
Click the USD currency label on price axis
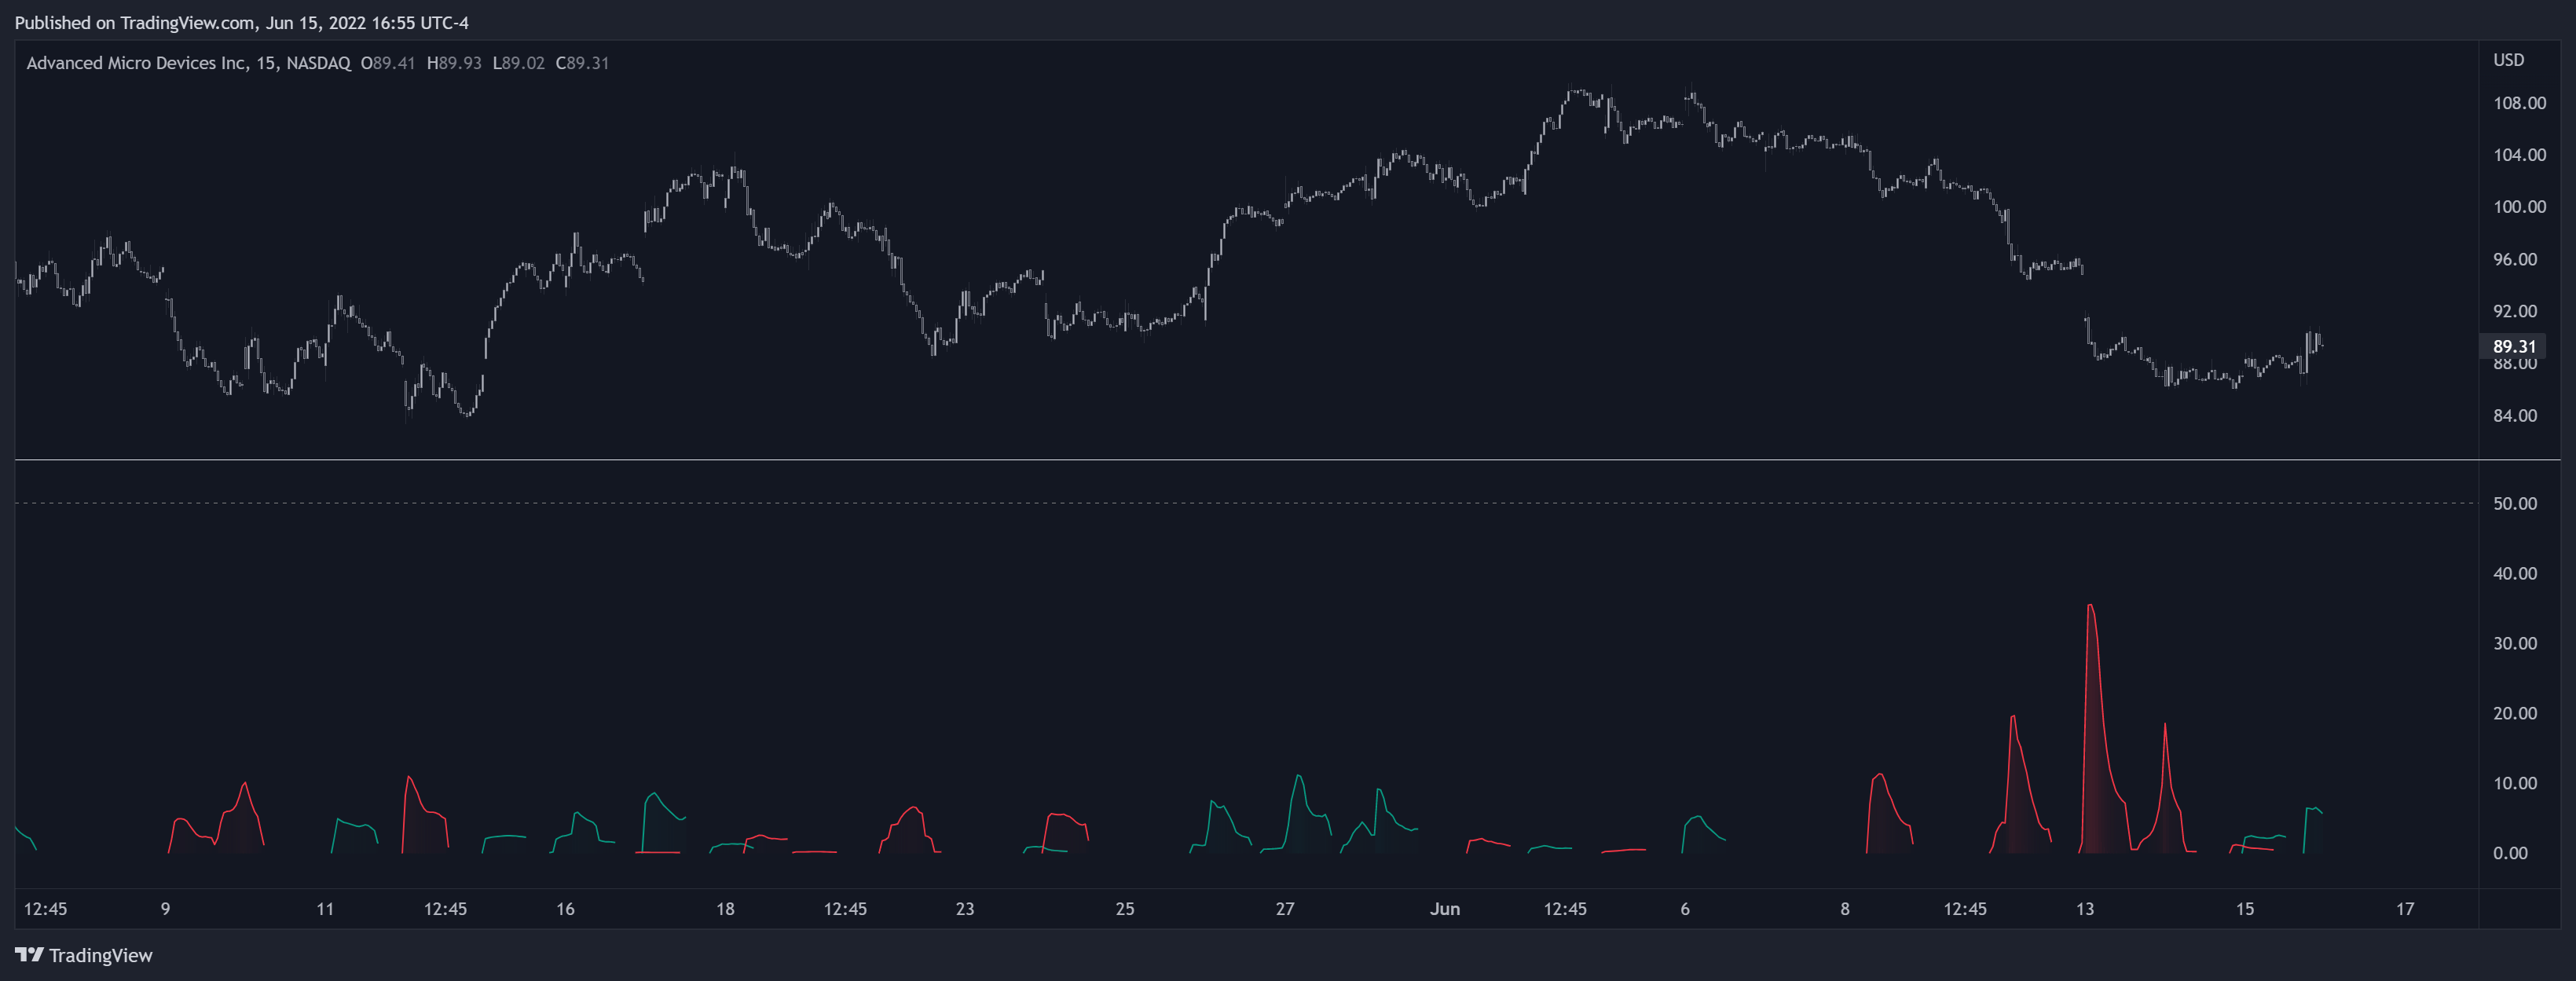(2508, 60)
